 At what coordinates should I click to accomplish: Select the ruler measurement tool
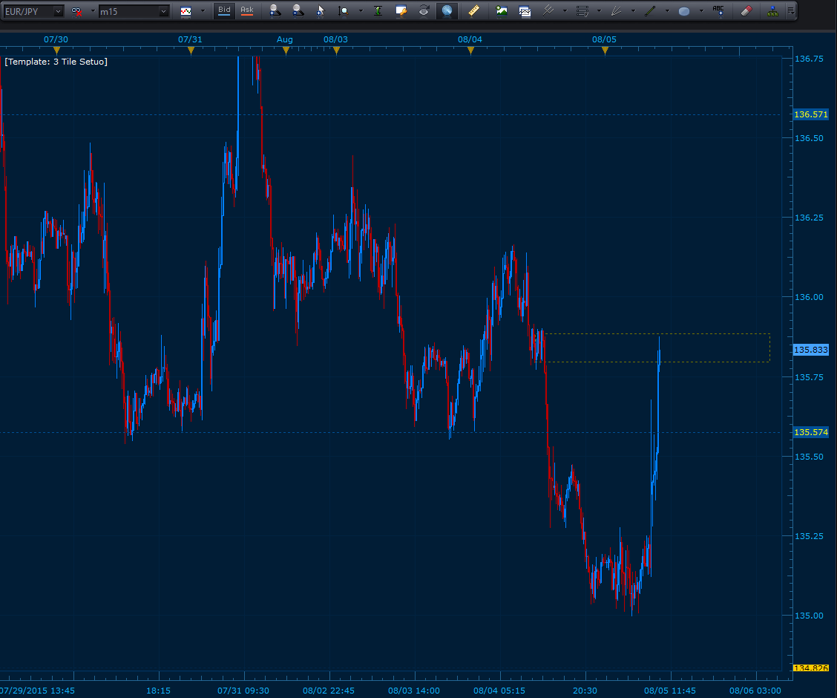click(x=473, y=11)
